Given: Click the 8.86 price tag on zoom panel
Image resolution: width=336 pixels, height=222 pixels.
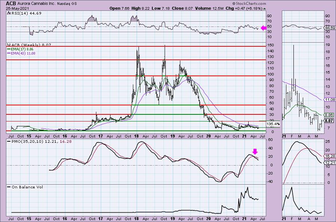Looking at the screenshot, I should pos(329,115).
